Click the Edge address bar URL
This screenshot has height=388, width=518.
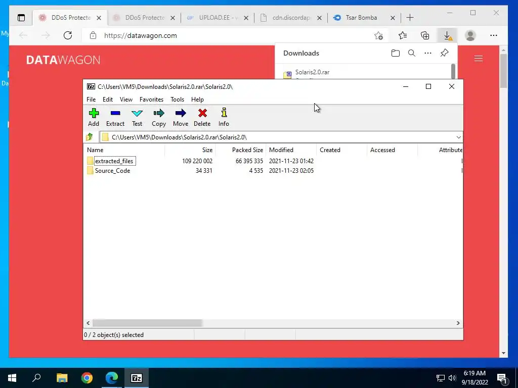[141, 35]
